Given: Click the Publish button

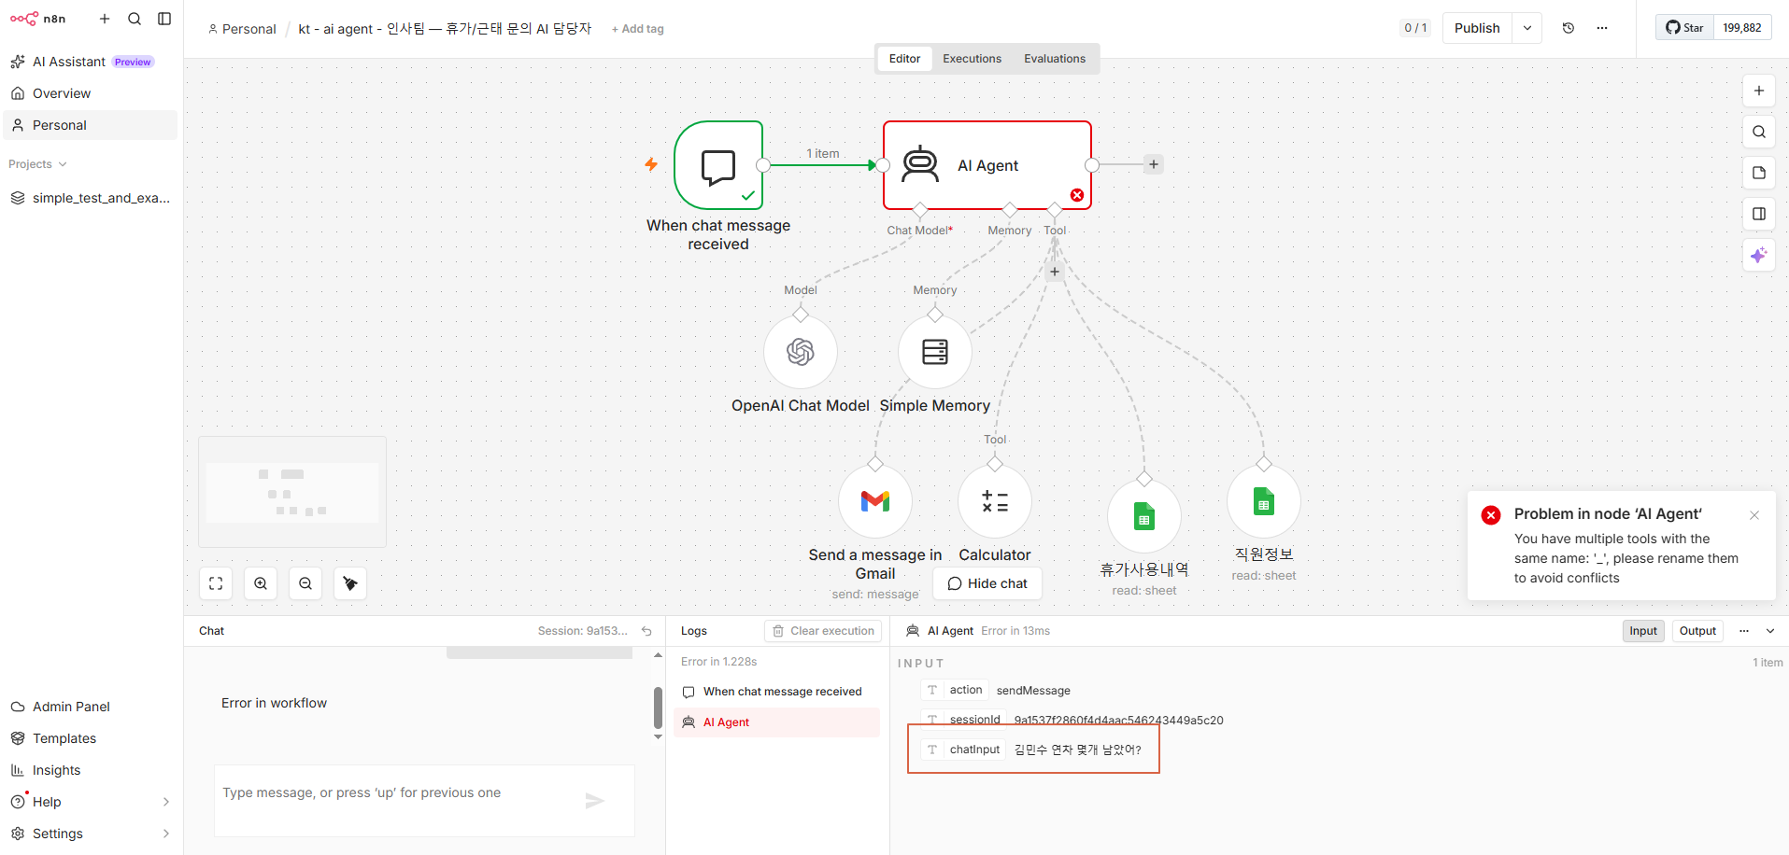Looking at the screenshot, I should pyautogui.click(x=1477, y=28).
